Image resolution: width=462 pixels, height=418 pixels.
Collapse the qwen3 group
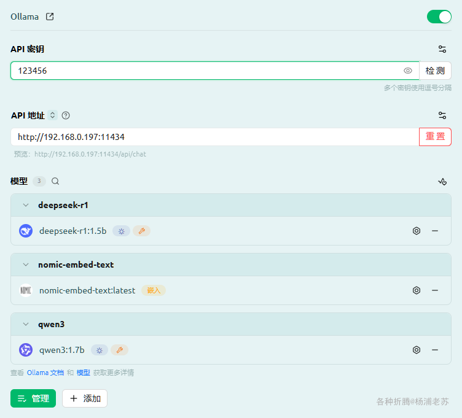click(26, 324)
